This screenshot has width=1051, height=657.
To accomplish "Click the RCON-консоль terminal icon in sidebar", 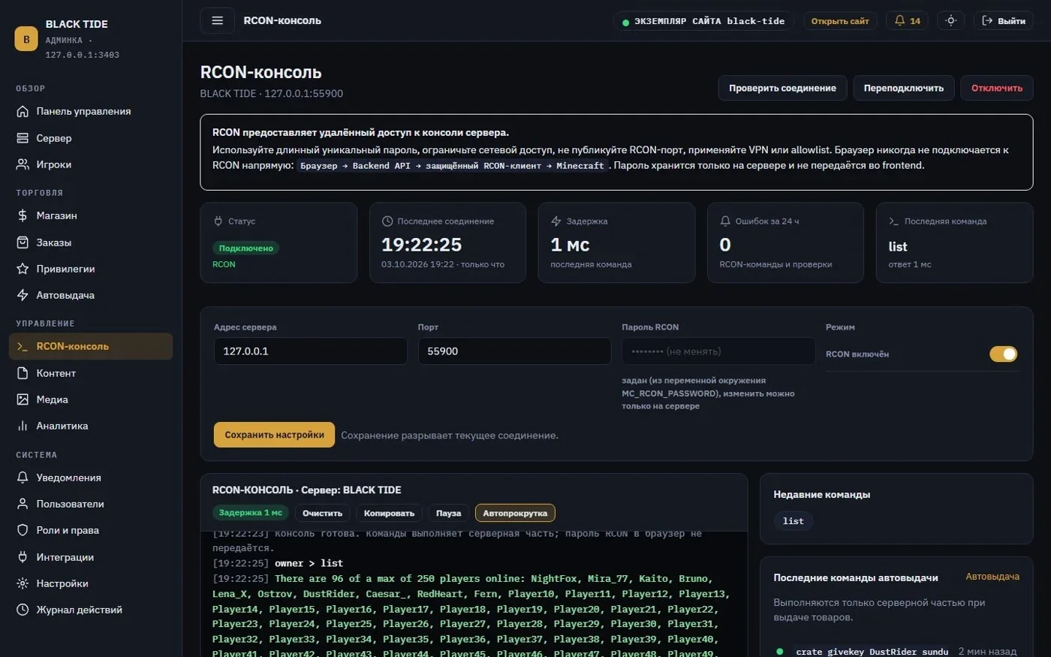I will tap(23, 346).
